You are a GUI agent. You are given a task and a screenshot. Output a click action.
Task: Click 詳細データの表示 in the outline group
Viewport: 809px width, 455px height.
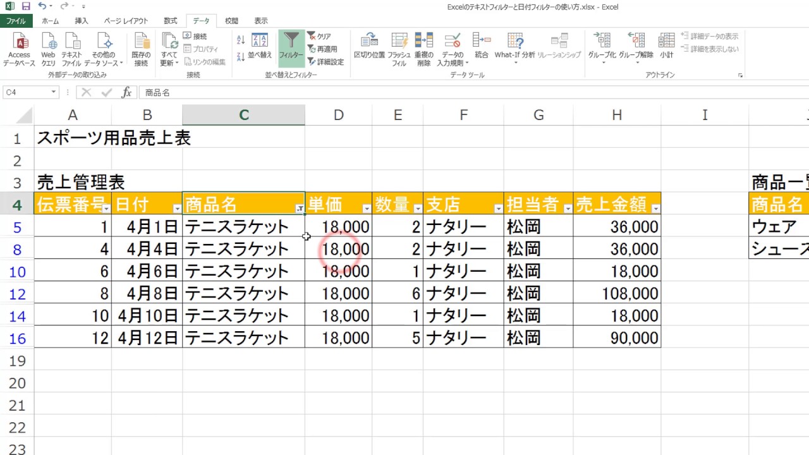coord(709,37)
